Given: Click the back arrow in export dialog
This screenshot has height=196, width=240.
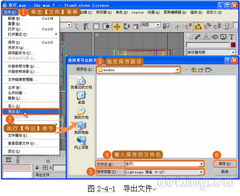Looking at the screenshot, I should click(187, 70).
